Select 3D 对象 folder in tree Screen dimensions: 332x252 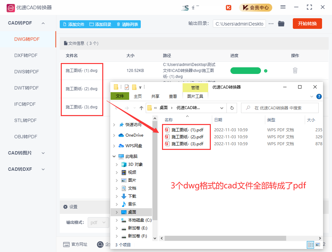pyautogui.click(x=132, y=164)
